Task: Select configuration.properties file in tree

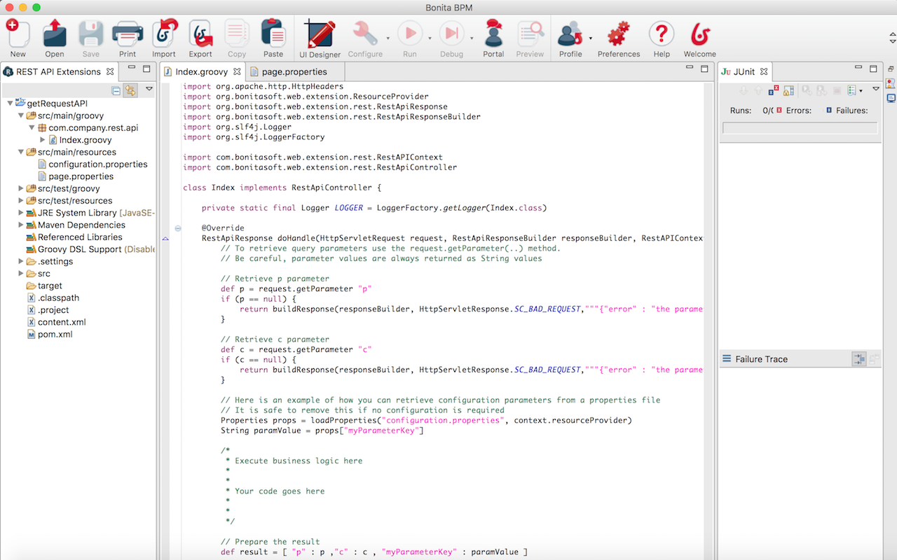Action: point(97,164)
